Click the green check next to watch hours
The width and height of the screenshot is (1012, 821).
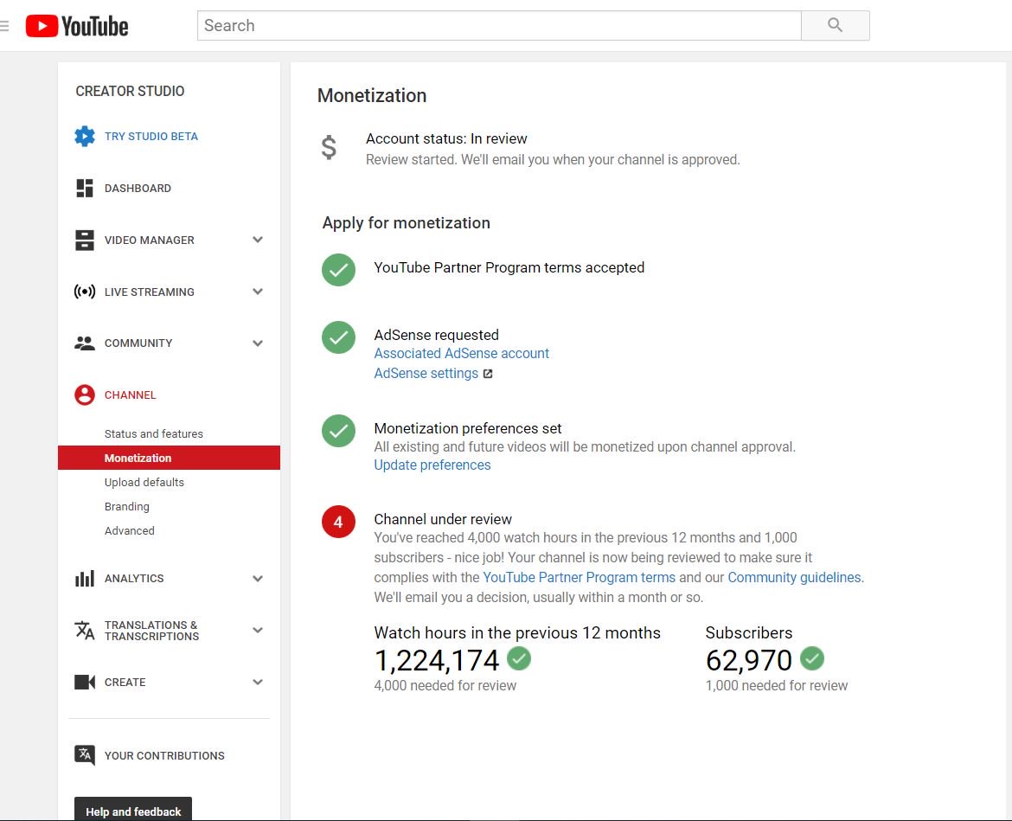tap(519, 658)
